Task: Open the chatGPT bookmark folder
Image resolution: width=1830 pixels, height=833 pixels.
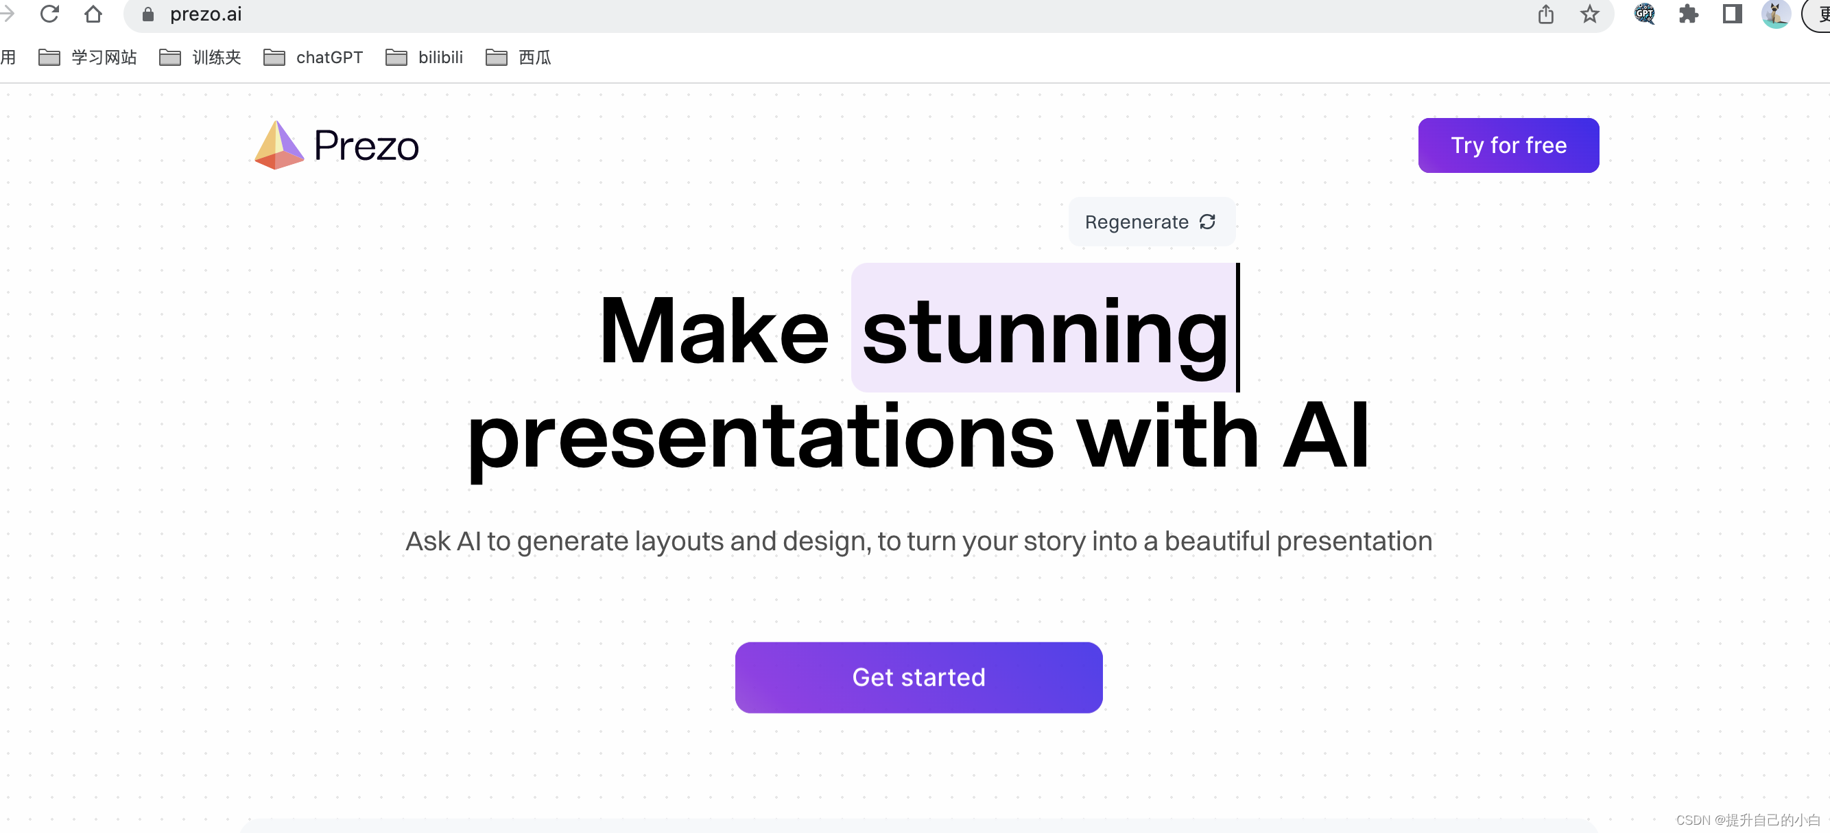Action: (x=313, y=58)
